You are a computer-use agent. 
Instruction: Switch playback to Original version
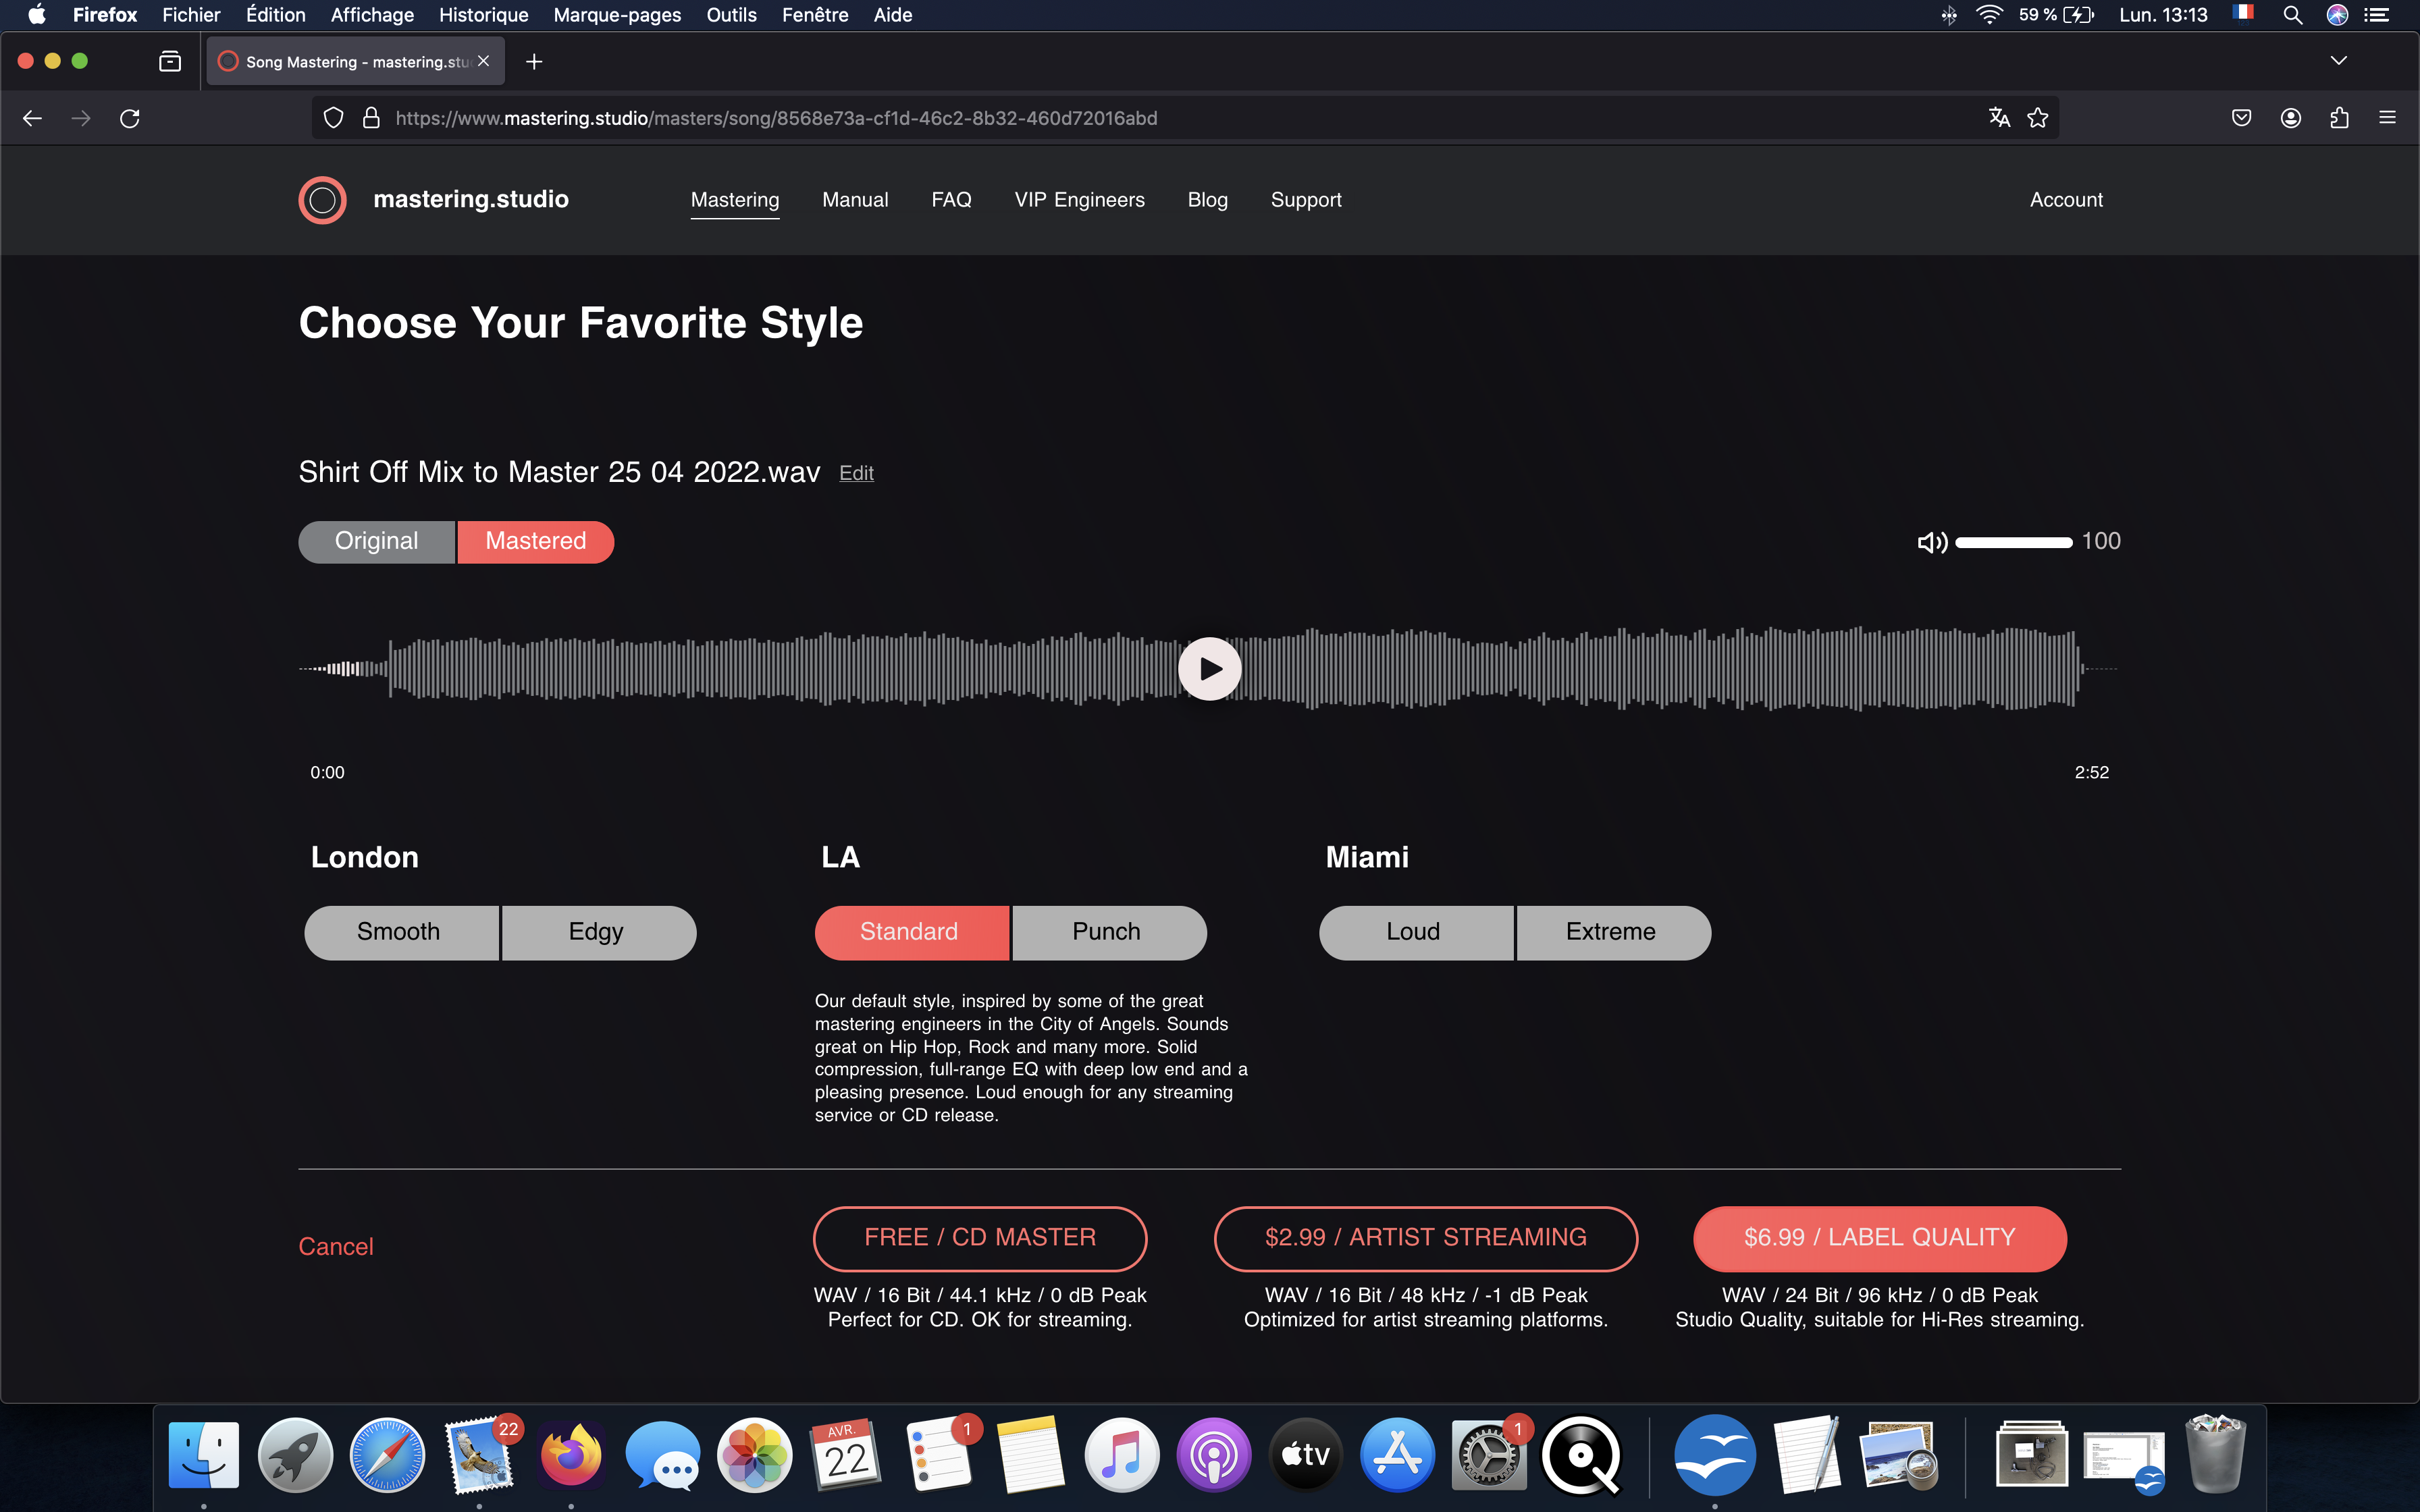tap(376, 541)
